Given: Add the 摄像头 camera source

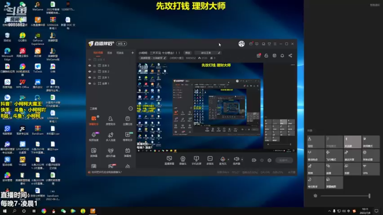Looking at the screenshot, I should pyautogui.click(x=183, y=161).
